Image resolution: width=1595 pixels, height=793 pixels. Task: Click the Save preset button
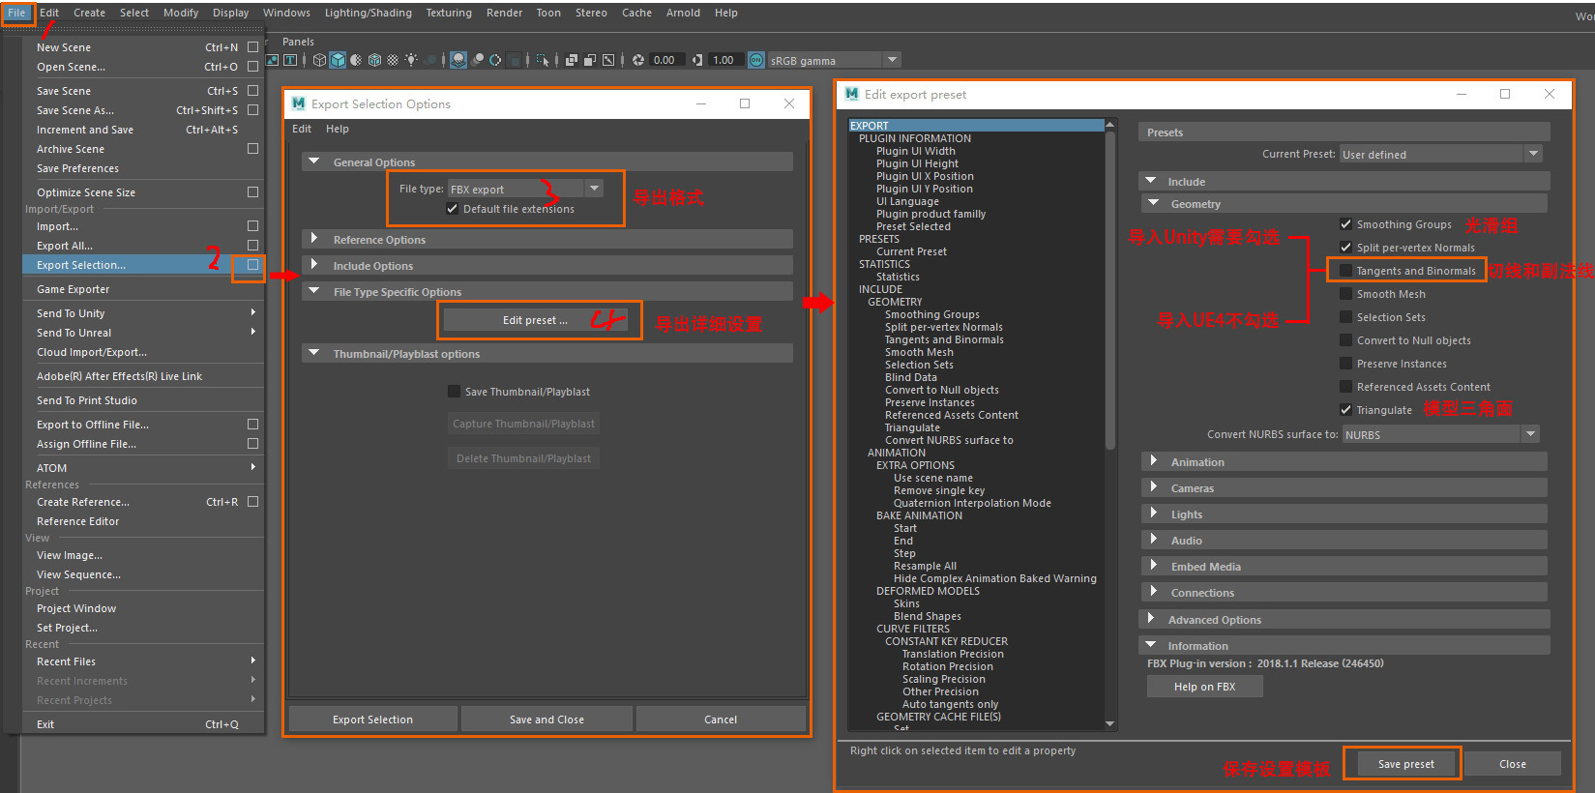1405,763
